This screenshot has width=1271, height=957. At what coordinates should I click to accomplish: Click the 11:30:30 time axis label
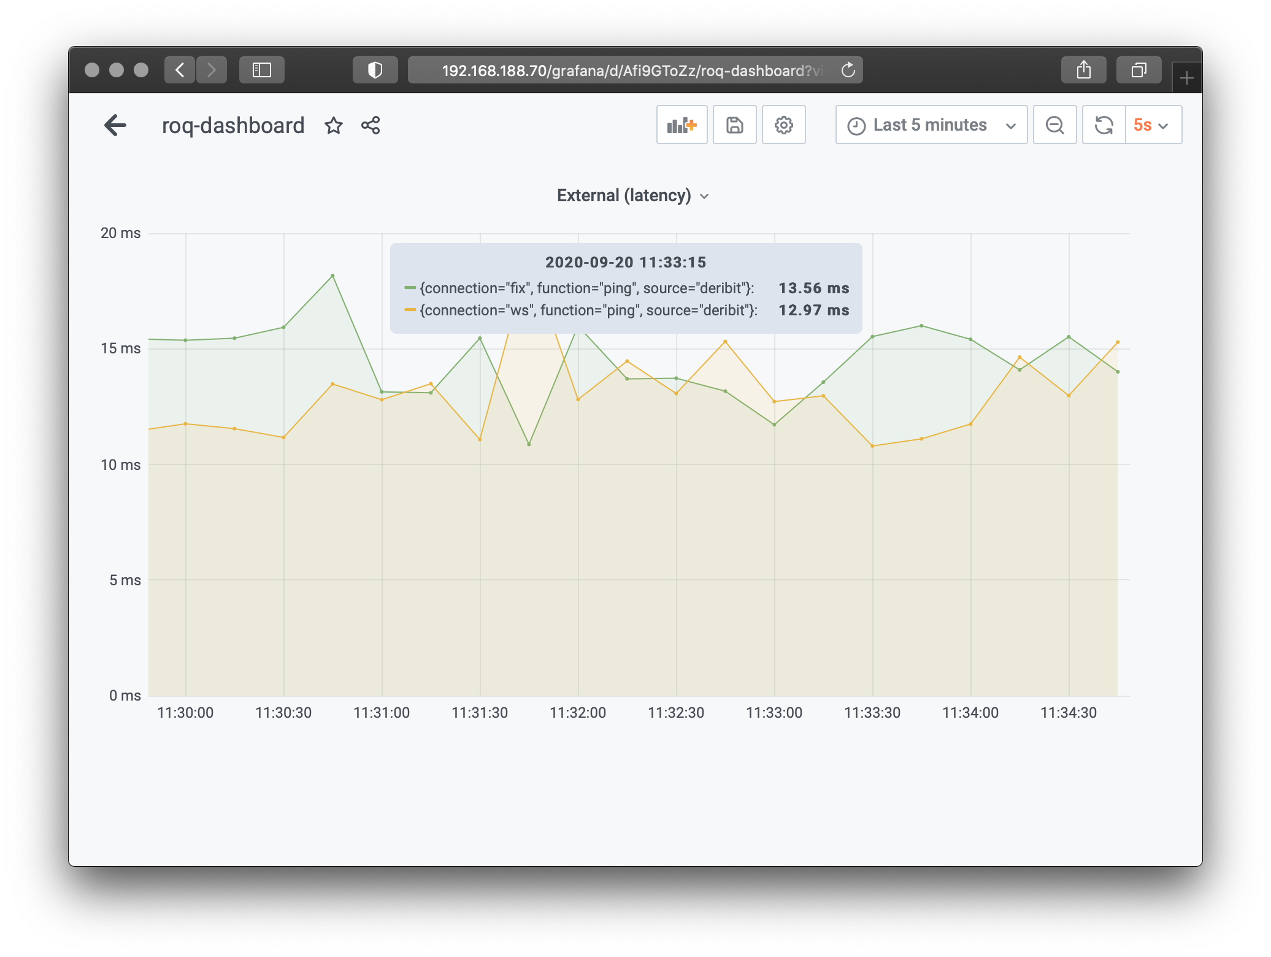pyautogui.click(x=283, y=713)
